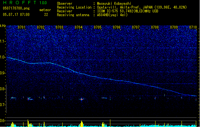Click time marker 0707
The height and width of the screenshot is (127, 200).
click(136, 27)
